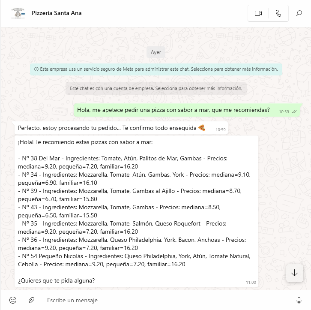The image size is (311, 310).
Task: Click the line 'Nº 43 - Ingredientes' pizza
Action: 119,211
